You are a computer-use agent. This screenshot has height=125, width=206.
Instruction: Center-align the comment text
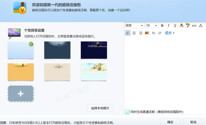(134, 33)
